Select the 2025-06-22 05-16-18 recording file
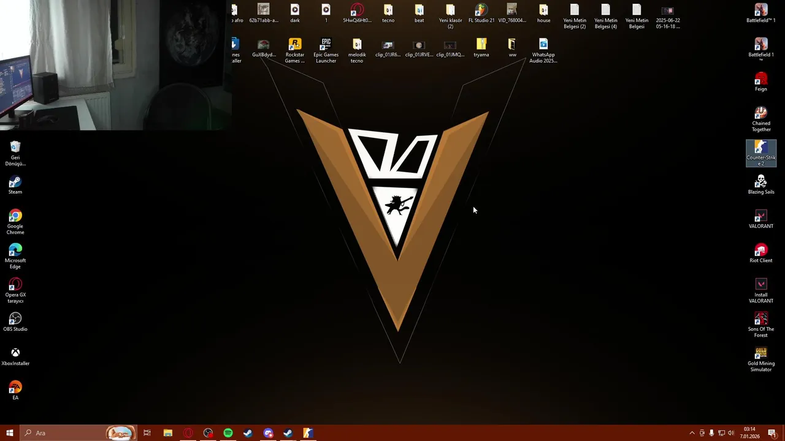 pos(668,16)
